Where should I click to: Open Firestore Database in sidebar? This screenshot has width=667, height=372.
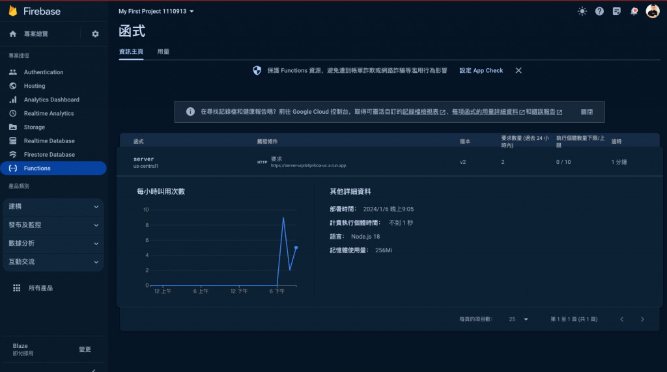tap(50, 155)
